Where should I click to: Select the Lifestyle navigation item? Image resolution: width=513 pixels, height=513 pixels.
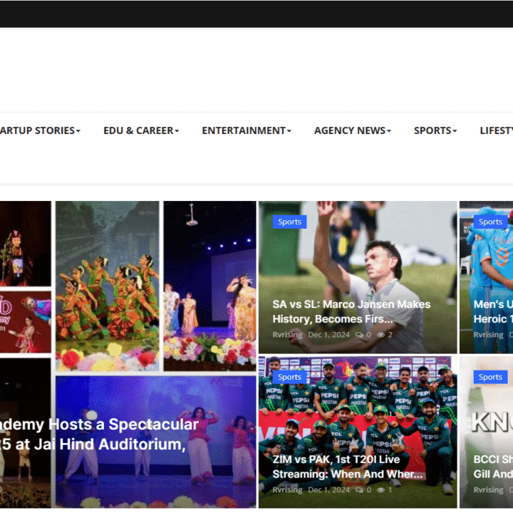click(x=497, y=130)
